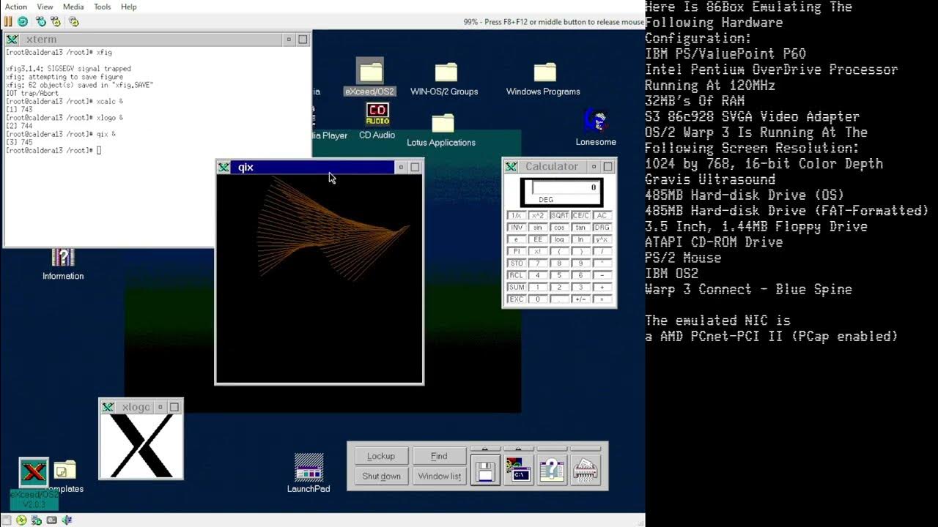The height and width of the screenshot is (527, 938).
Task: Click the calculator PI key
Action: pyautogui.click(x=517, y=252)
